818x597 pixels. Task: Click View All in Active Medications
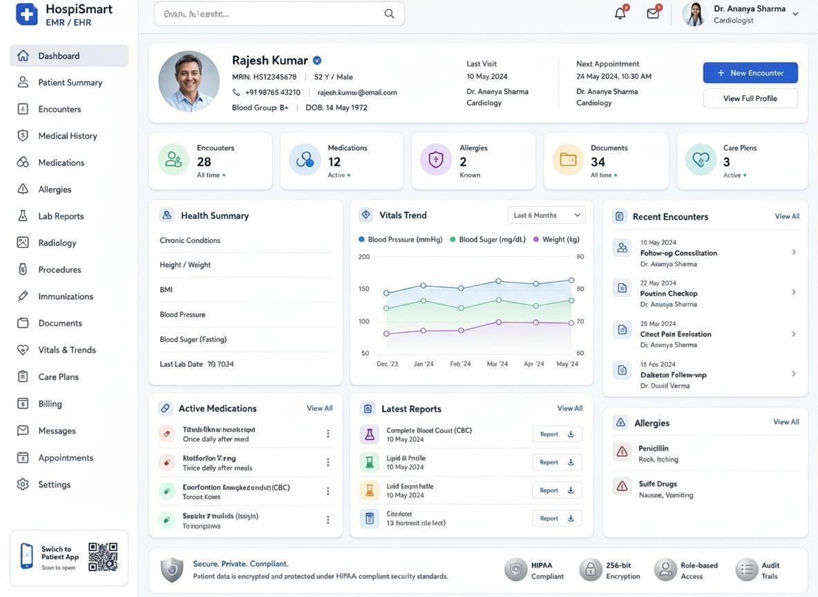(319, 408)
